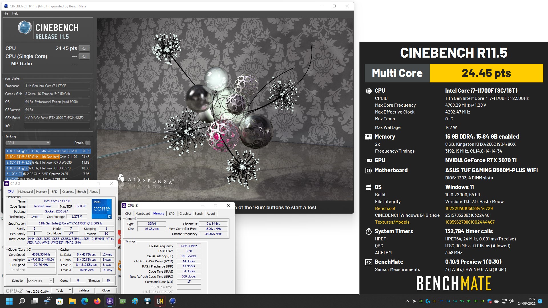Open Task View from the taskbar
Screen dimensions: 548x308
35,301
